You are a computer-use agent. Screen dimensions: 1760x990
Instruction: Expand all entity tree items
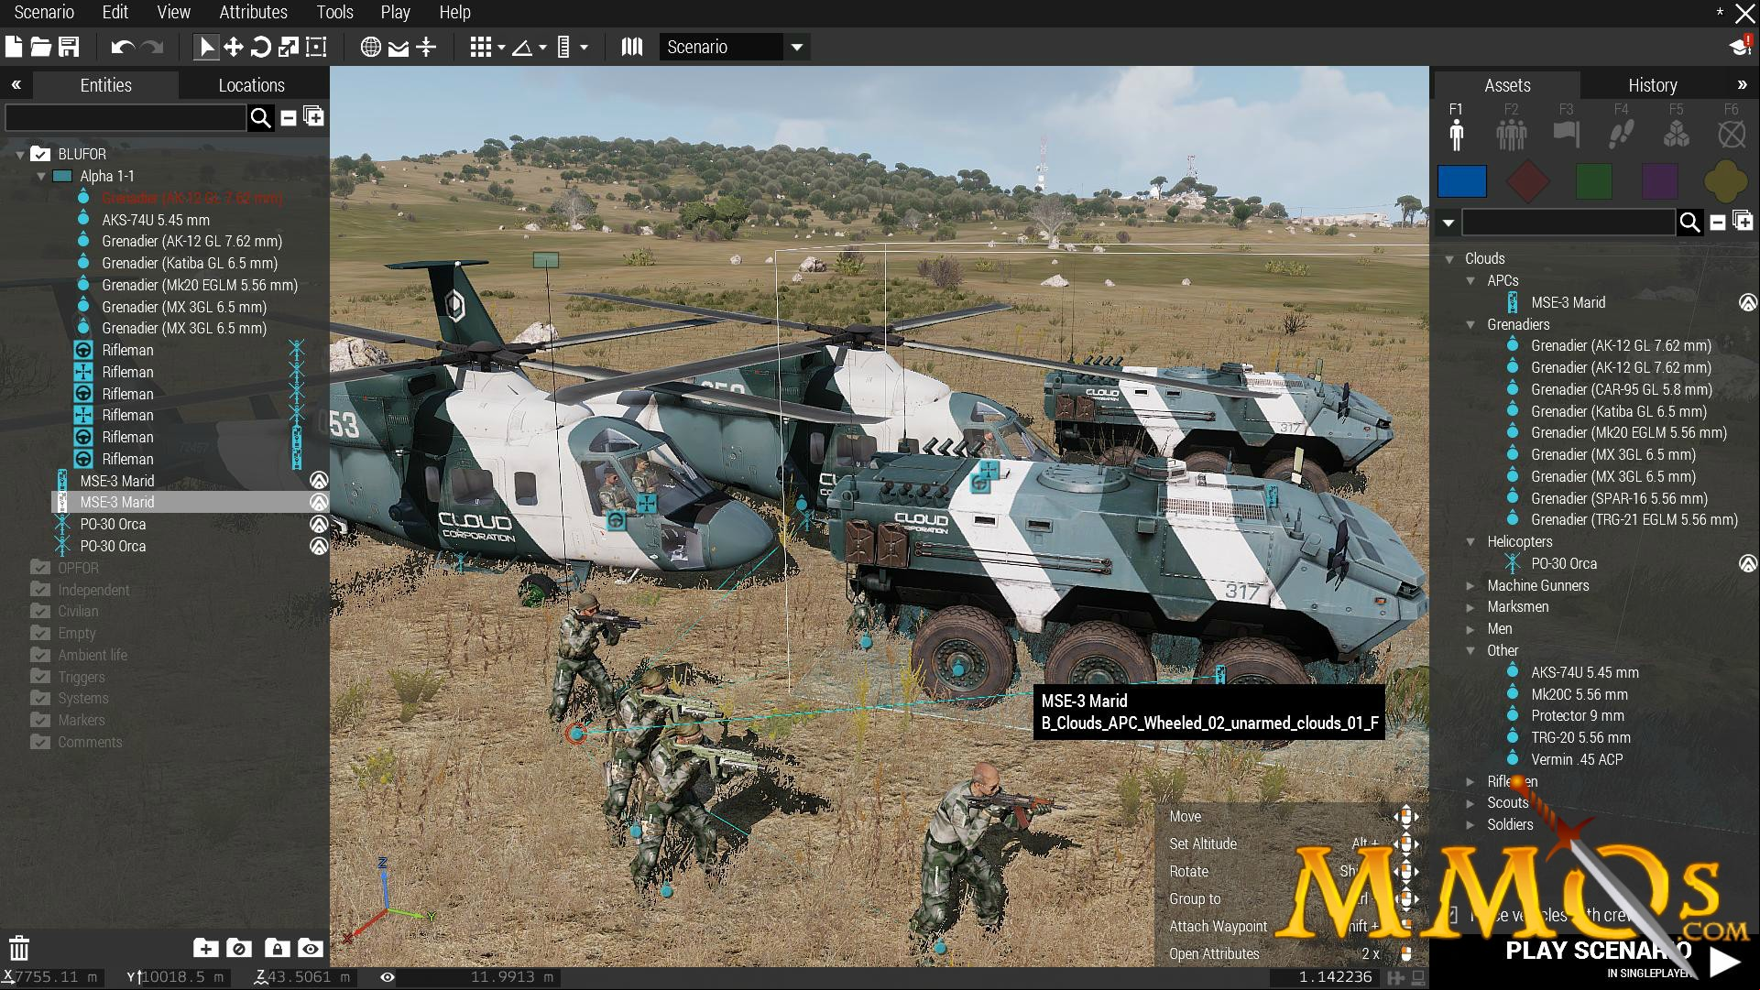pos(313,117)
